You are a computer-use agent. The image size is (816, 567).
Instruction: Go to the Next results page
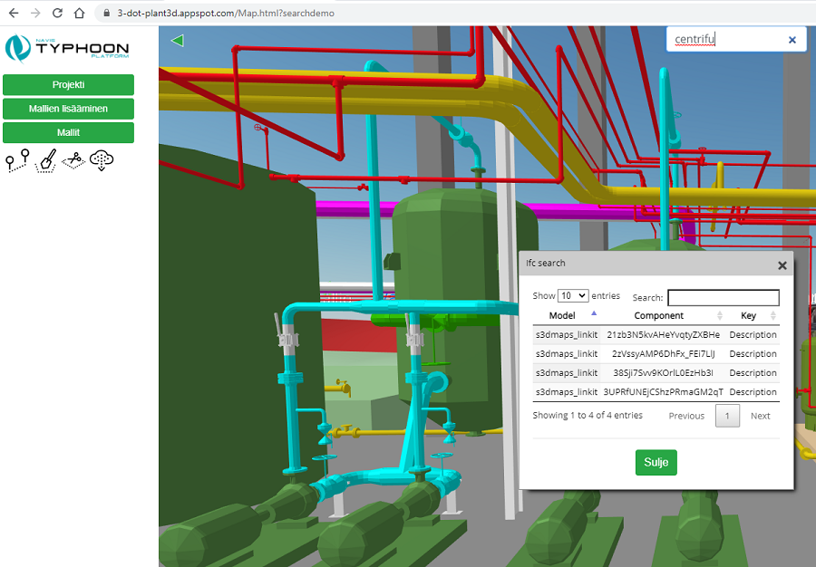[x=760, y=416]
